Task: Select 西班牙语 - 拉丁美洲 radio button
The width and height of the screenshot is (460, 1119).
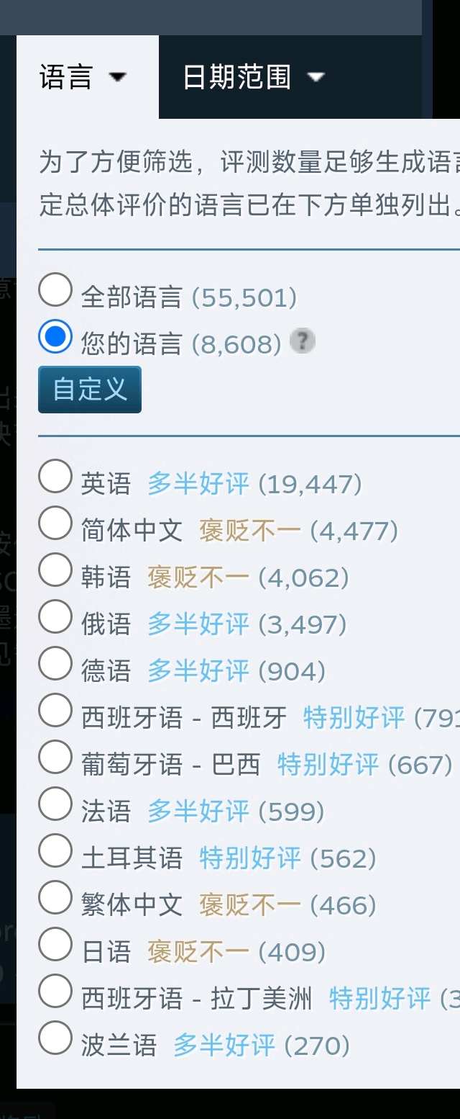Action: (55, 992)
